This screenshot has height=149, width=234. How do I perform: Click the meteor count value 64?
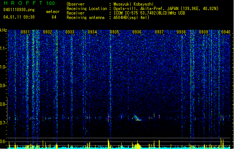pos(54,17)
